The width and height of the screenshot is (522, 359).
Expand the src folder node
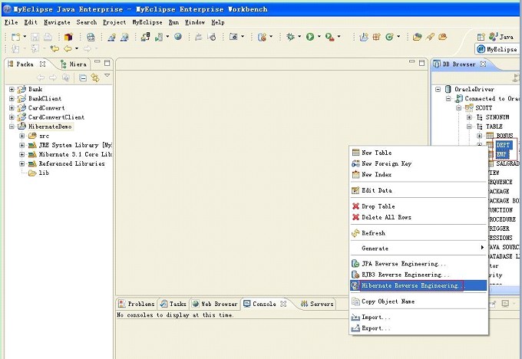21,136
